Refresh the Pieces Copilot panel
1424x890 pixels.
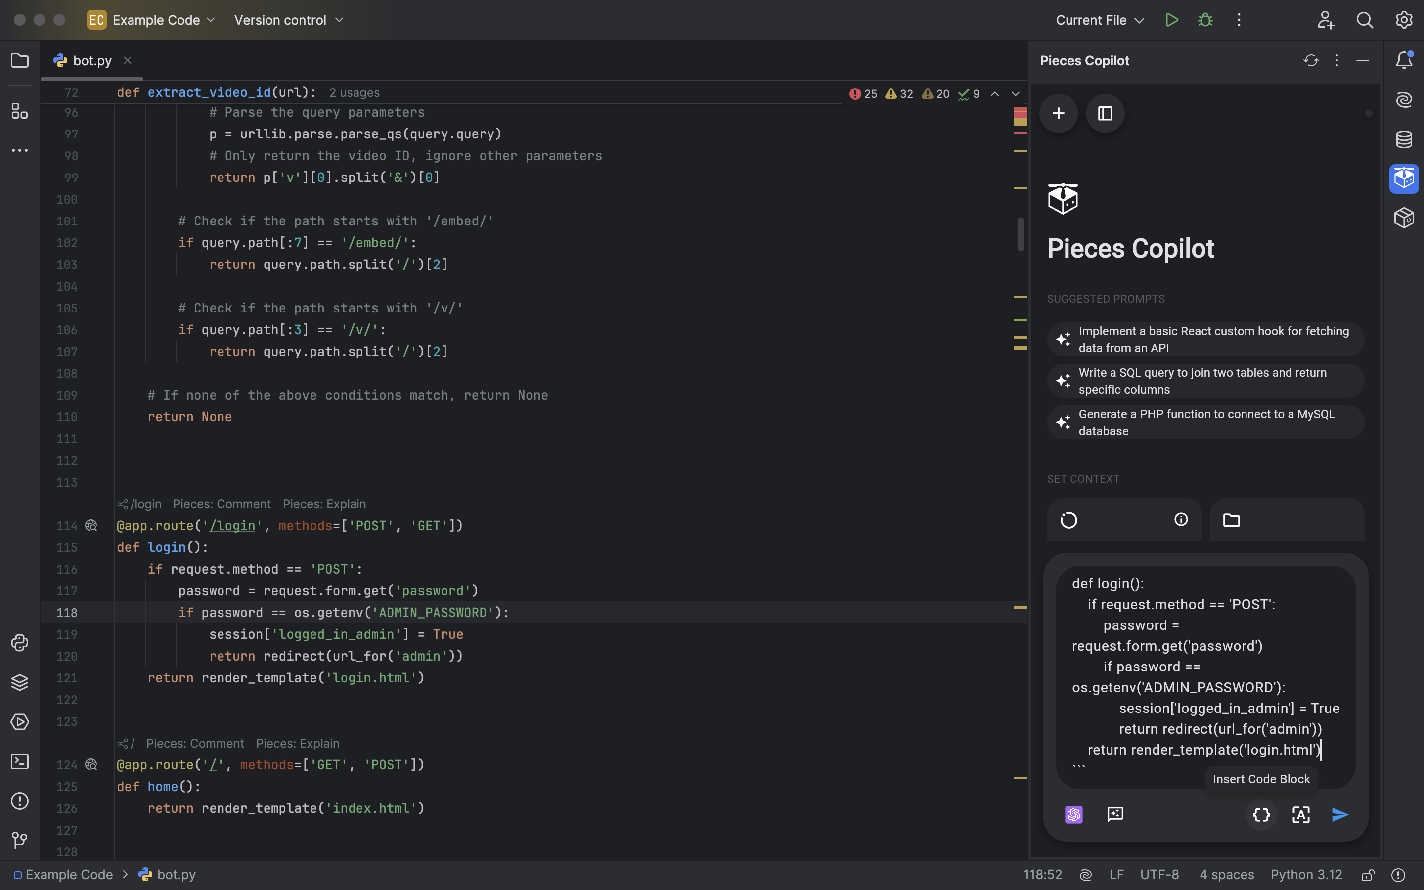click(x=1310, y=61)
